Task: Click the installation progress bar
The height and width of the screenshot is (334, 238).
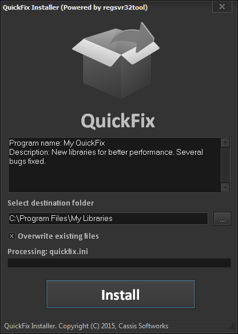Action: tap(120, 263)
